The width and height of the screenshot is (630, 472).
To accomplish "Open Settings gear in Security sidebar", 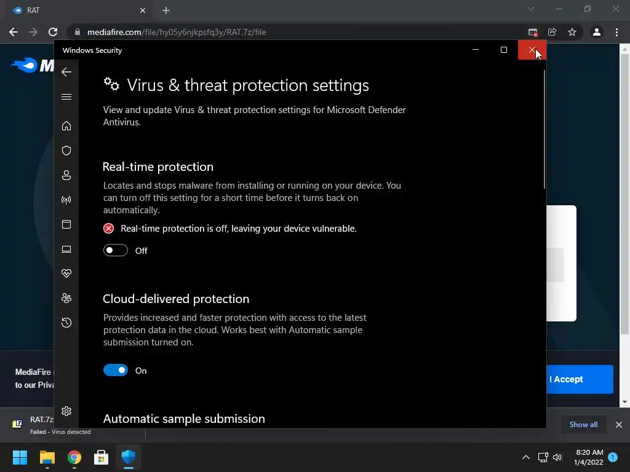I will pos(66,411).
